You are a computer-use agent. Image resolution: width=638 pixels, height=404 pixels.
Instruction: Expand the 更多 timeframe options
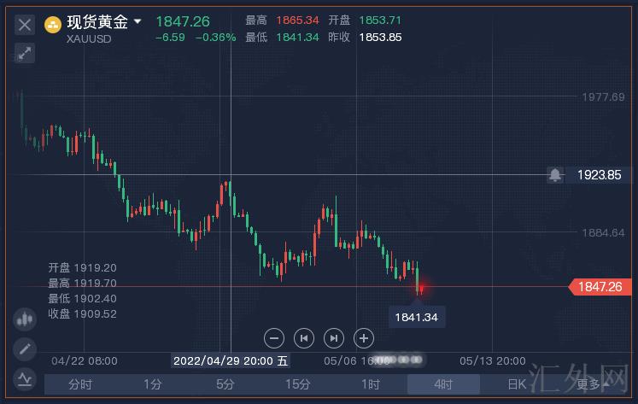click(592, 384)
